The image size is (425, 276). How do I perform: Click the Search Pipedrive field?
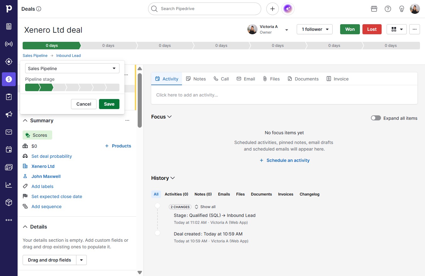(205, 9)
